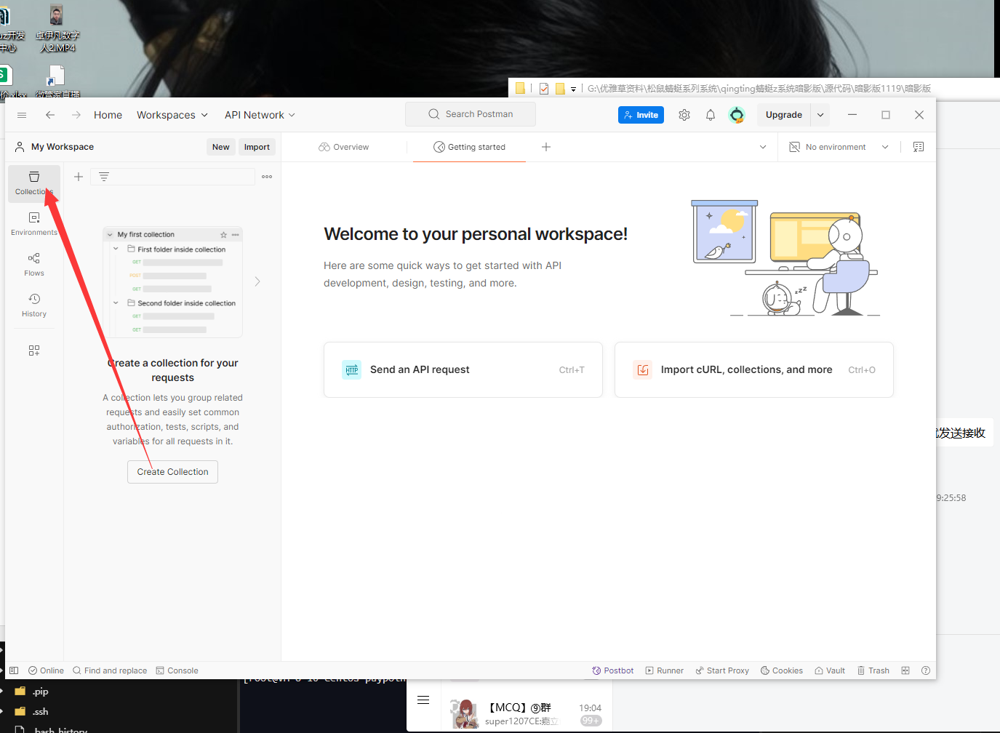Collapse My first collection preview
This screenshot has width=1000, height=733.
110,235
